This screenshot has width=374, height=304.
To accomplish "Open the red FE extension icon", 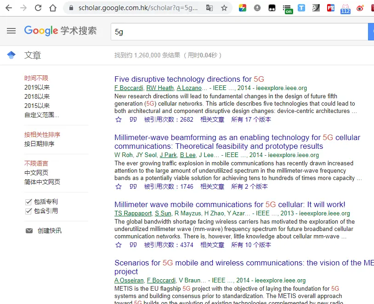I will pyautogui.click(x=331, y=8).
